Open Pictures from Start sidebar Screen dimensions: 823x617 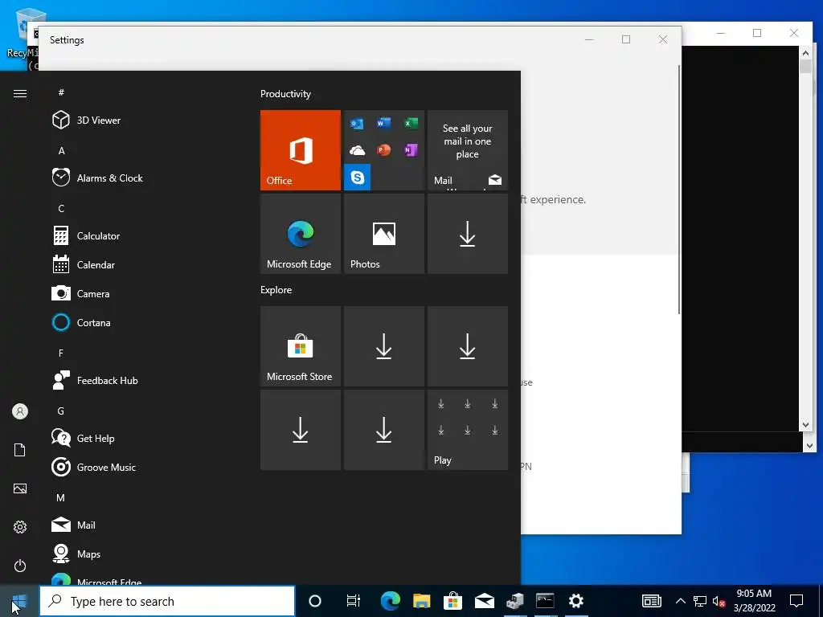(x=20, y=488)
